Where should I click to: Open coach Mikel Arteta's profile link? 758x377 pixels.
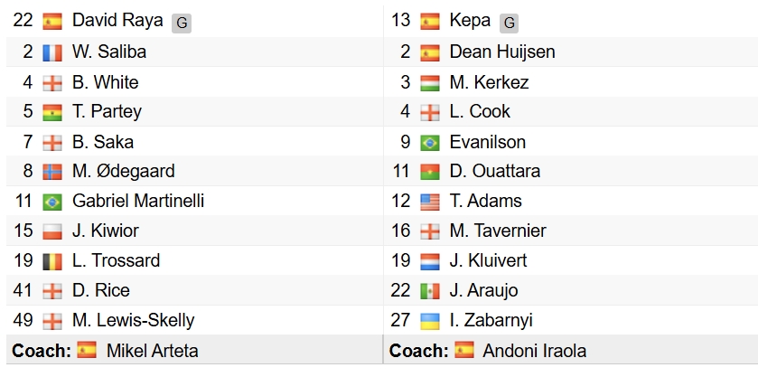(x=153, y=351)
